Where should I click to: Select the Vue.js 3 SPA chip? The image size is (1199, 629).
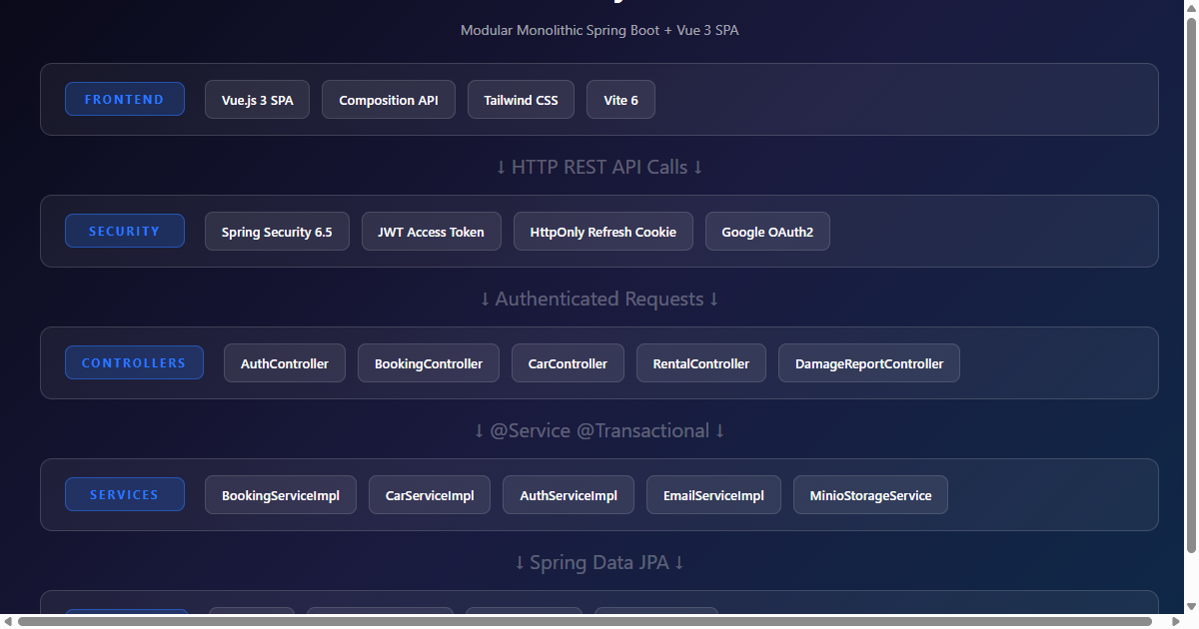[257, 100]
